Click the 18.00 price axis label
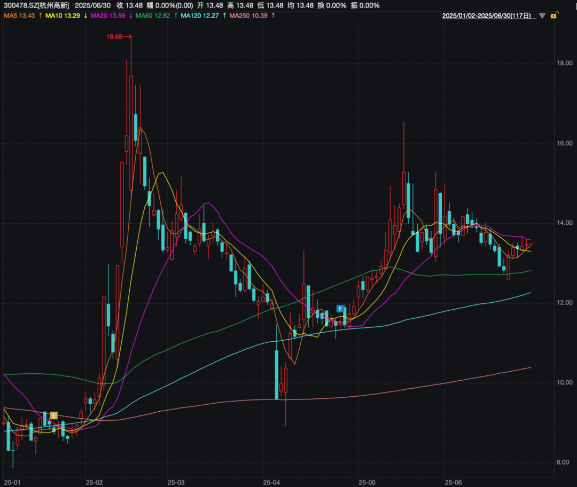The width and height of the screenshot is (577, 487). (565, 63)
